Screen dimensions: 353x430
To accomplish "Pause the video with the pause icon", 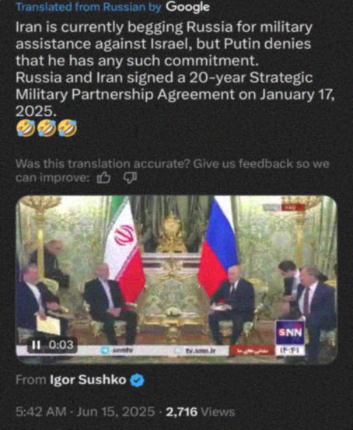I will [x=36, y=344].
